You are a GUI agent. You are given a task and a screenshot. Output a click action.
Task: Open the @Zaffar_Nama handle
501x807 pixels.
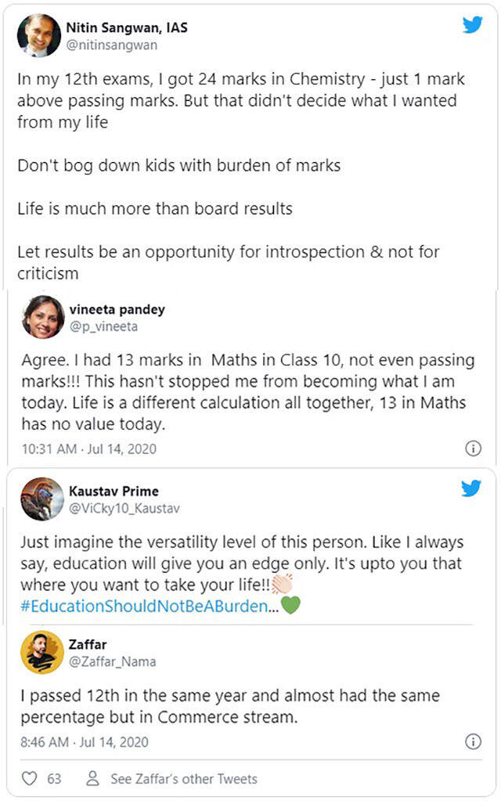click(117, 662)
